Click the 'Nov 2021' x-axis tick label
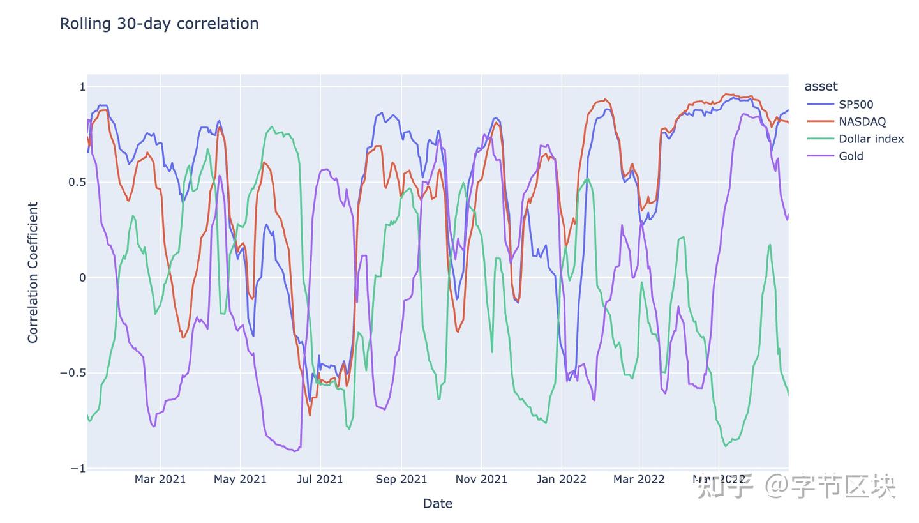919x523 pixels. (481, 480)
